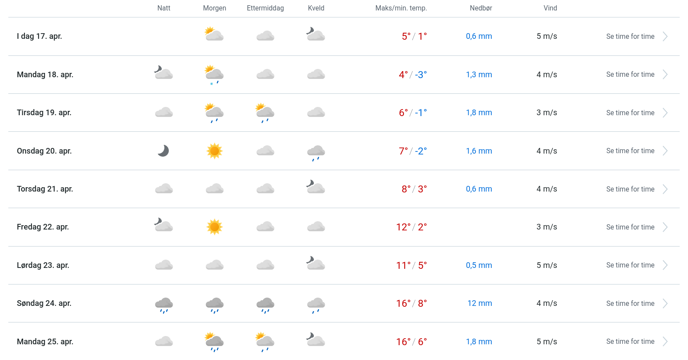Click the sleet morning icon for Mandag 18. apr.
The image size is (688, 360).
point(214,75)
